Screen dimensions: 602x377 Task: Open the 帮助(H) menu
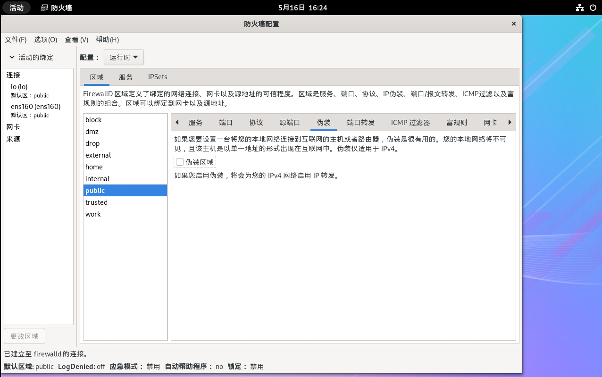point(107,40)
